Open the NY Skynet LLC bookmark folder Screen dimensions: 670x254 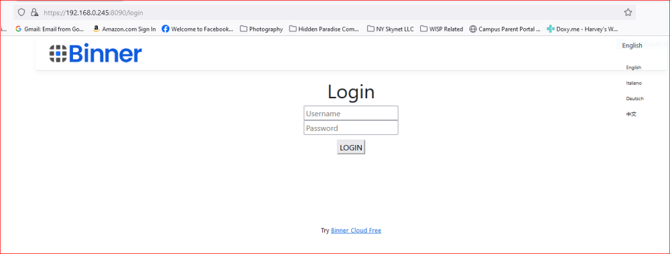pyautogui.click(x=390, y=29)
